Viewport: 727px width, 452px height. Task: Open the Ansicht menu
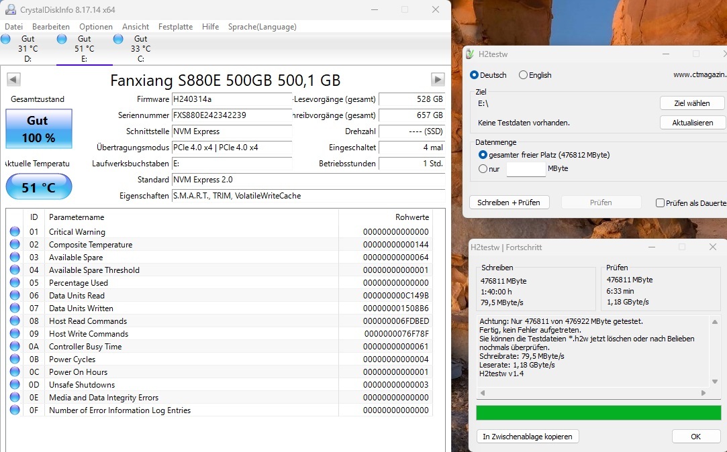(x=136, y=27)
